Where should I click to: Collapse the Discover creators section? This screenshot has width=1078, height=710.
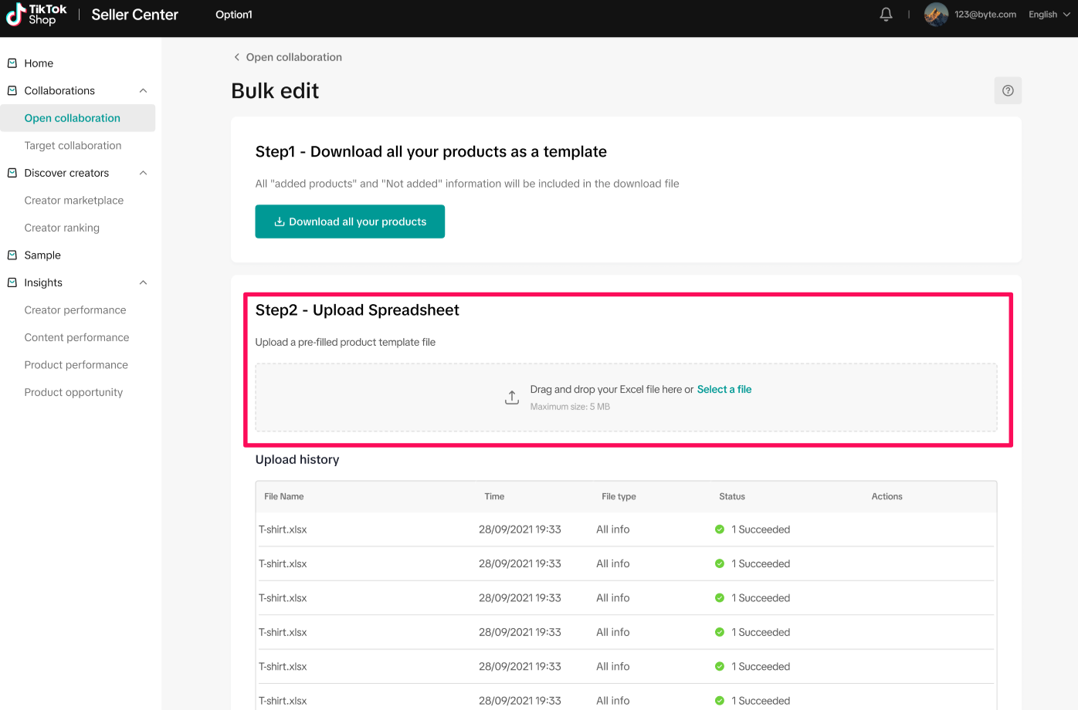coord(143,173)
